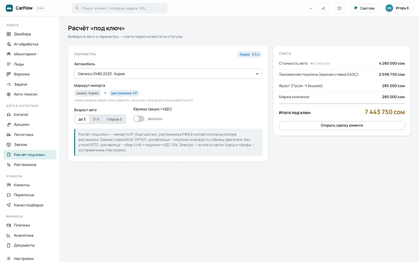Open Мониторинг via its radar icon

[x=9, y=54]
